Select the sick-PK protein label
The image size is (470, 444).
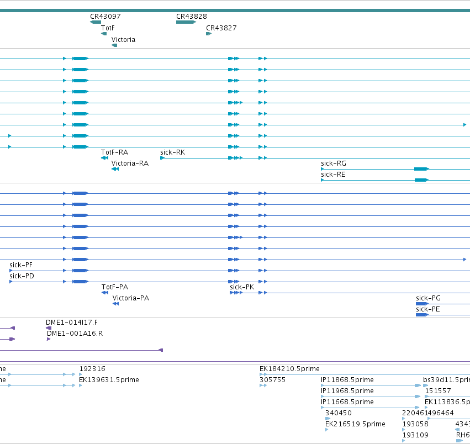(242, 287)
